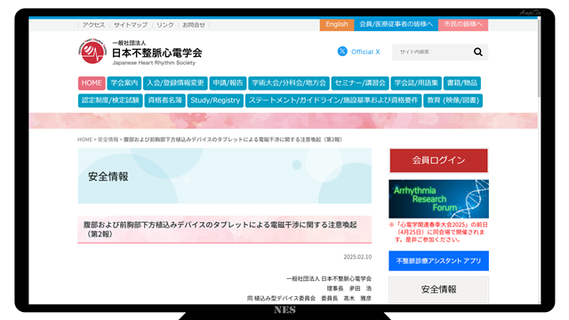The image size is (569, 320).
Task: Open the Arrhythmia Research Forum banner
Action: click(438, 199)
